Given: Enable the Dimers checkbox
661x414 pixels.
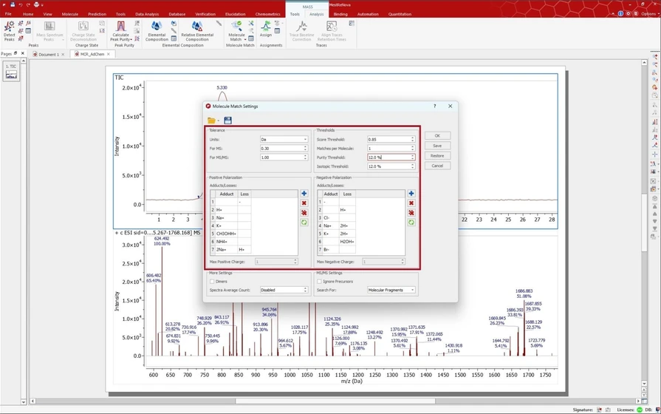Looking at the screenshot, I should click(x=212, y=282).
